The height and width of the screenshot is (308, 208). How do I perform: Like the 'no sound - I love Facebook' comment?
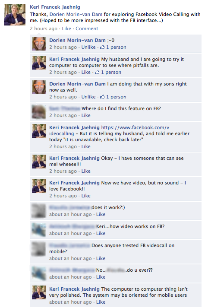(x=86, y=196)
